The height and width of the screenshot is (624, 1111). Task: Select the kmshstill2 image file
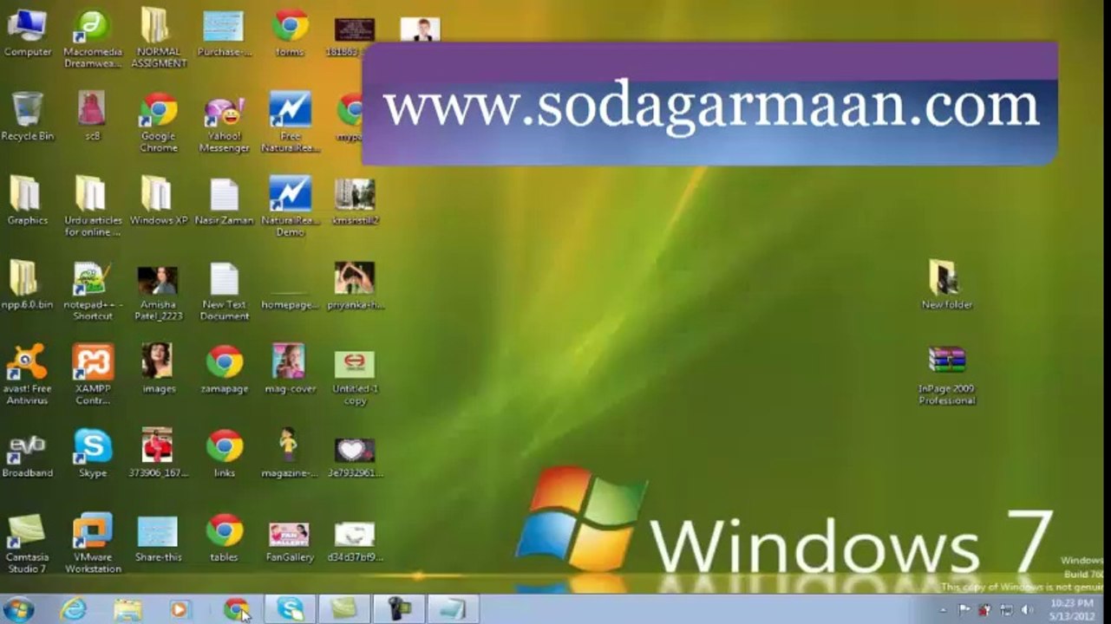(355, 201)
